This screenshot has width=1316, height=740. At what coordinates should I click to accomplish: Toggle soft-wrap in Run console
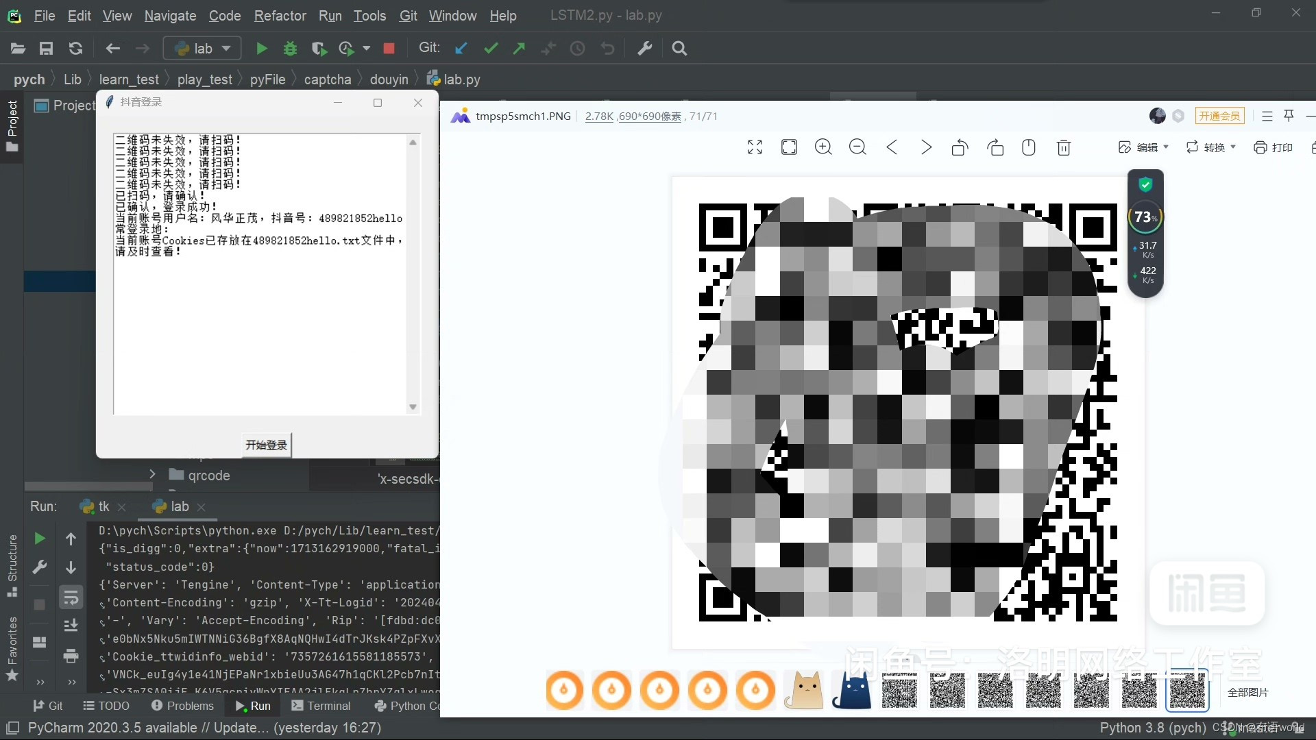(x=71, y=597)
